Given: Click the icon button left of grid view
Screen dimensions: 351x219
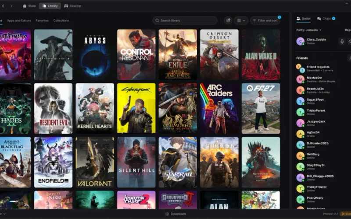Looking at the screenshot, I should tap(228, 21).
